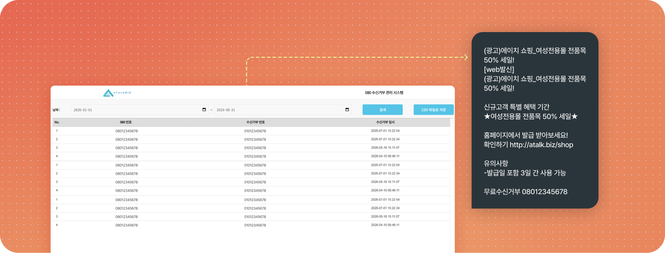Select the [web발신] line in the message
Image resolution: width=665 pixels, height=253 pixels.
499,69
